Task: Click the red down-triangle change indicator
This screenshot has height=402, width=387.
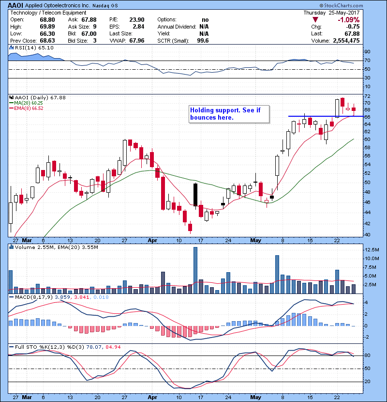Action: 315,20
